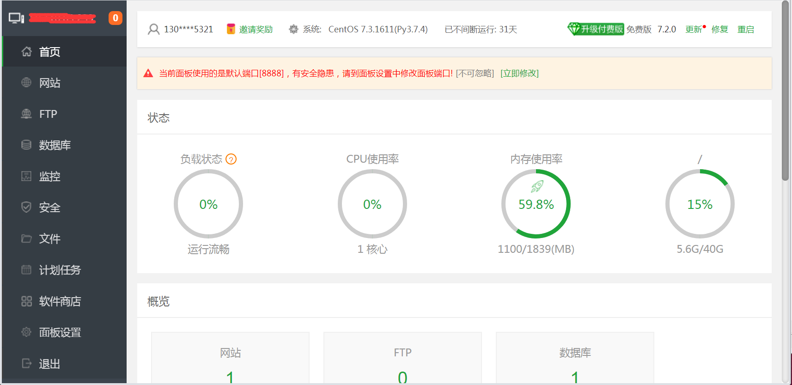Click the page vertical scrollbar

[x=786, y=91]
